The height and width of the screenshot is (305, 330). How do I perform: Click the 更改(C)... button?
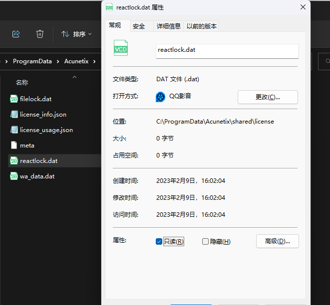pos(268,97)
